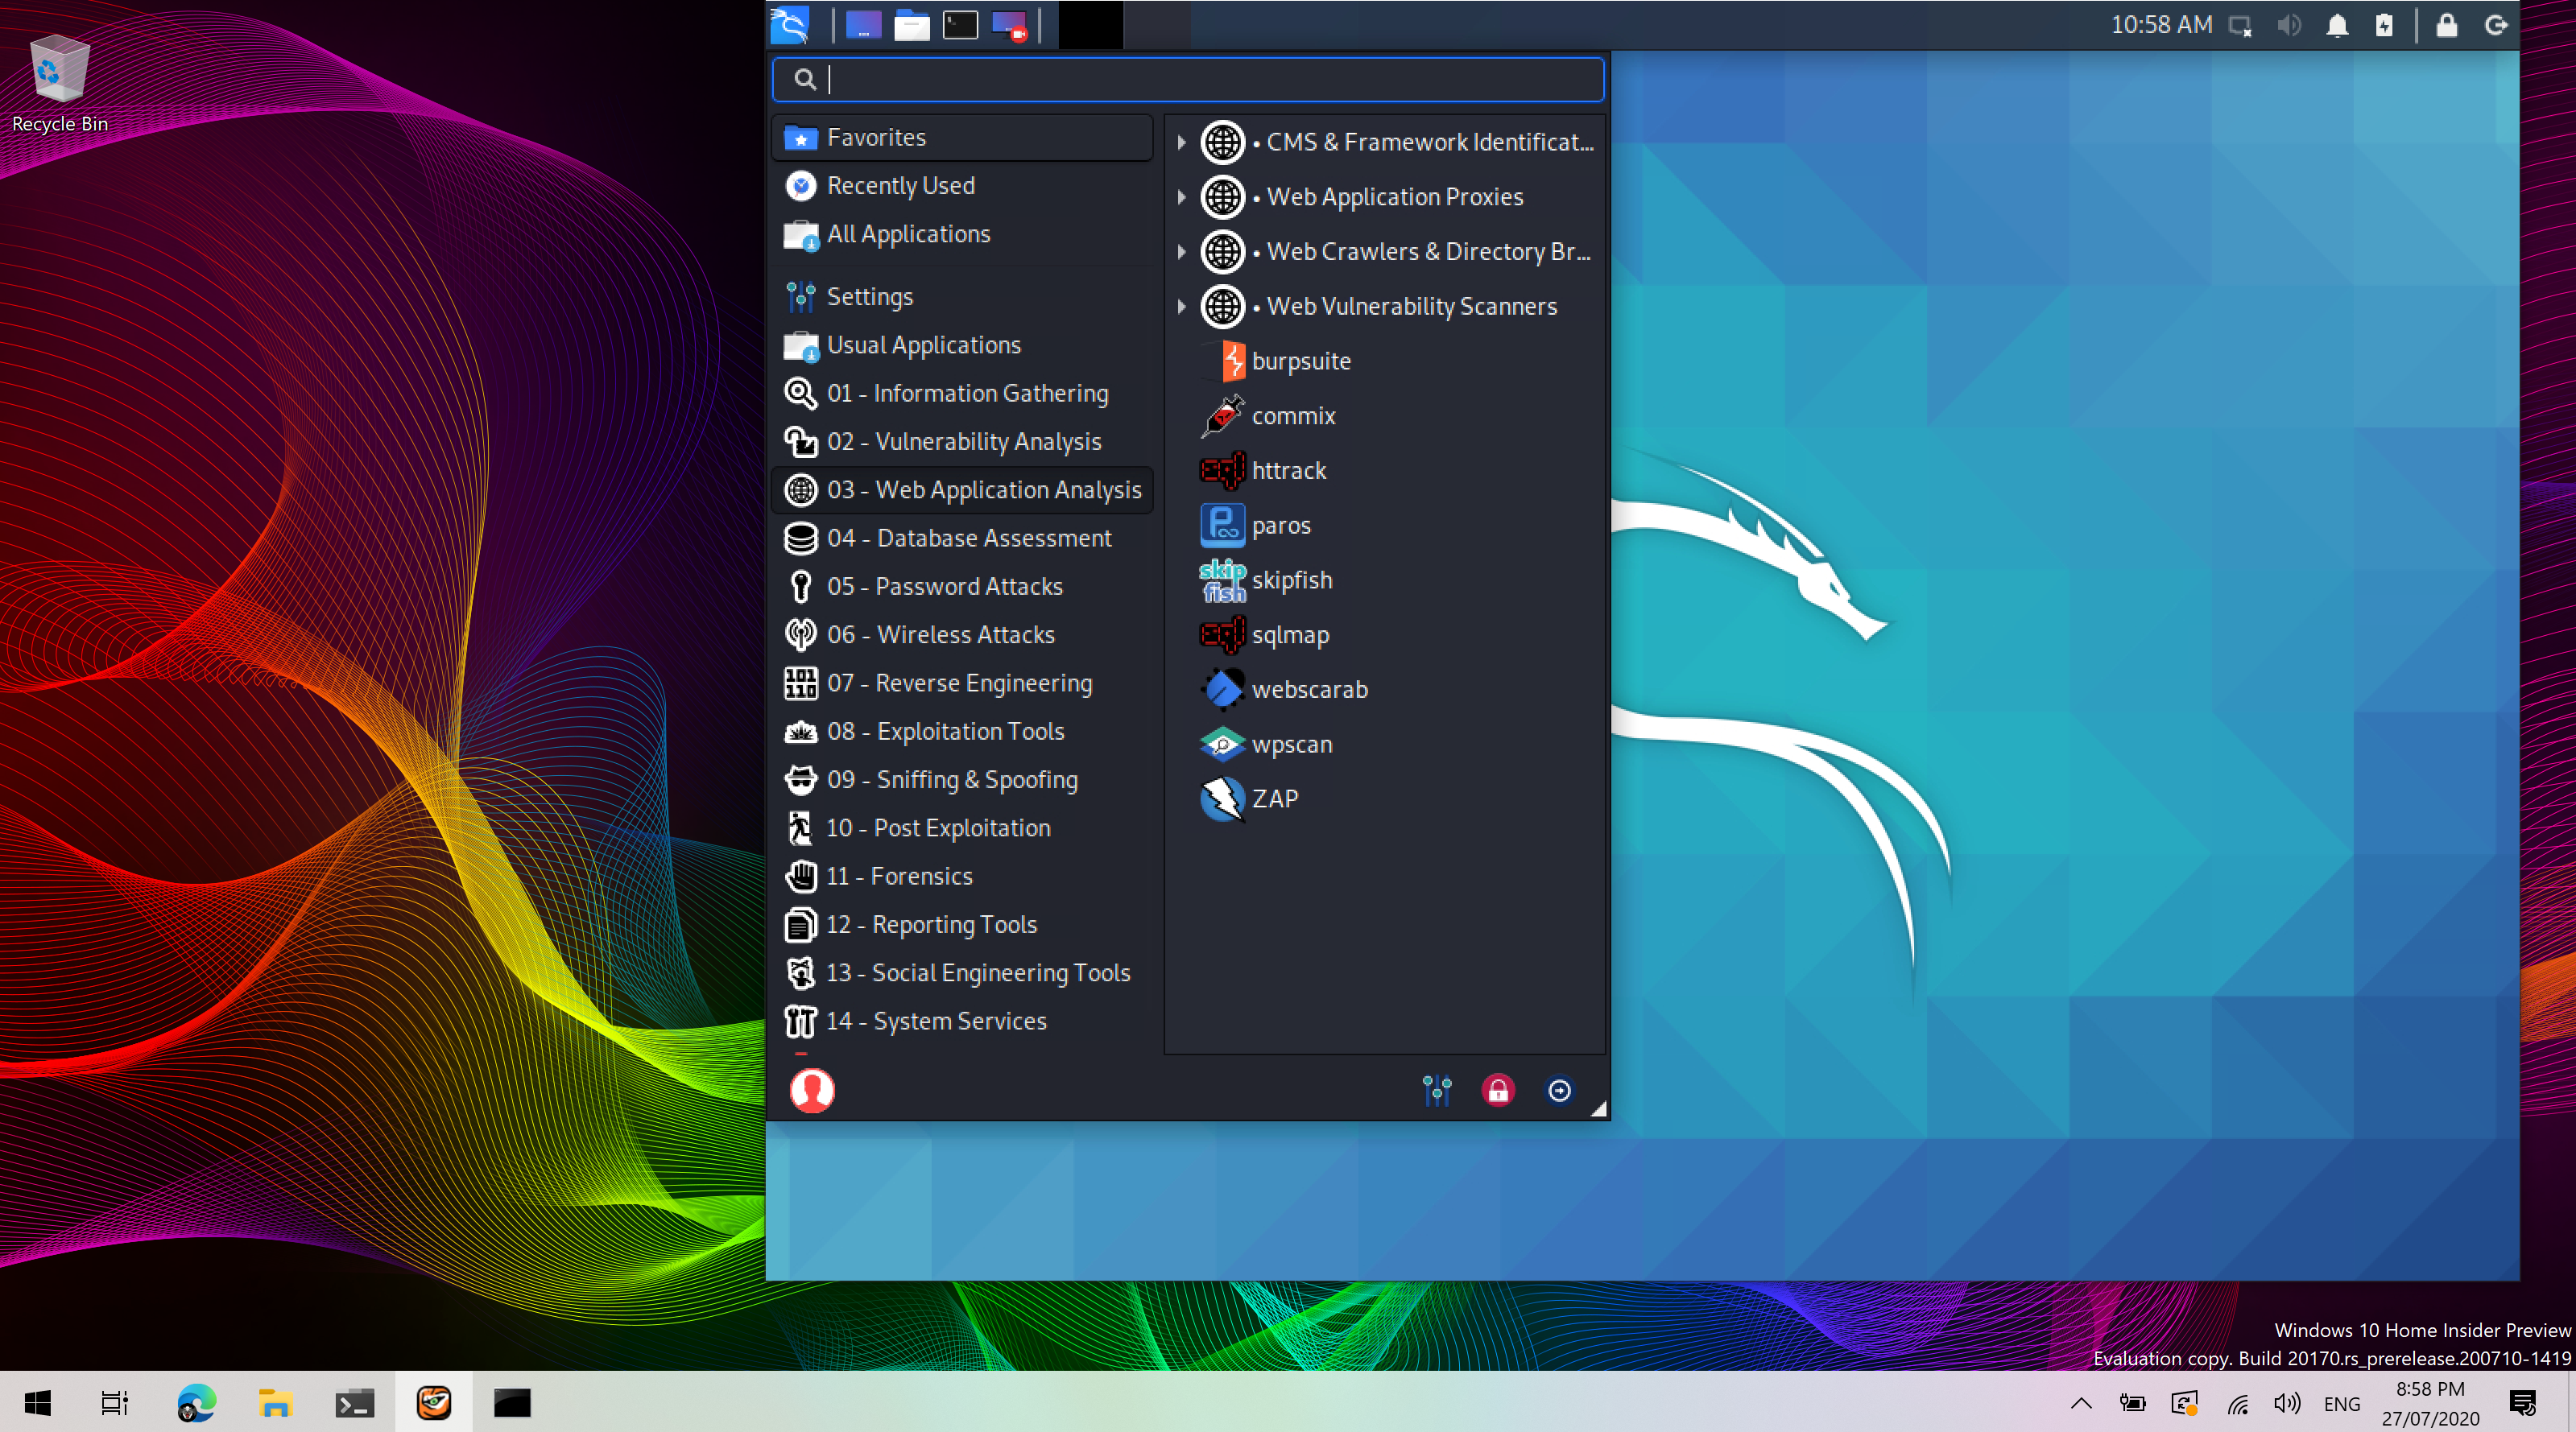Open the settings sliders icon in menu footer
The image size is (2576, 1432).
click(x=1436, y=1090)
